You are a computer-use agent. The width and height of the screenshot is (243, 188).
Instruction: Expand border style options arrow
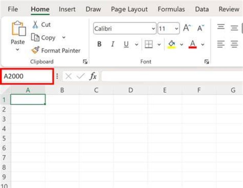click(159, 45)
